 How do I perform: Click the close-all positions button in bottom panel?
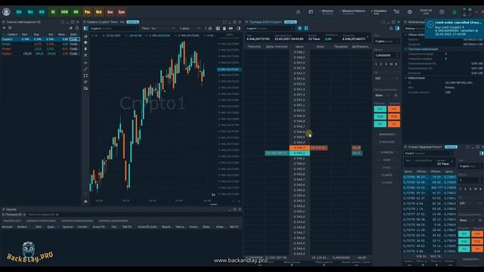12,221
